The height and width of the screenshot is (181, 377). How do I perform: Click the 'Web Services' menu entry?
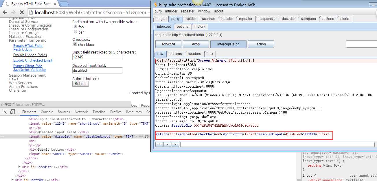[21, 83]
